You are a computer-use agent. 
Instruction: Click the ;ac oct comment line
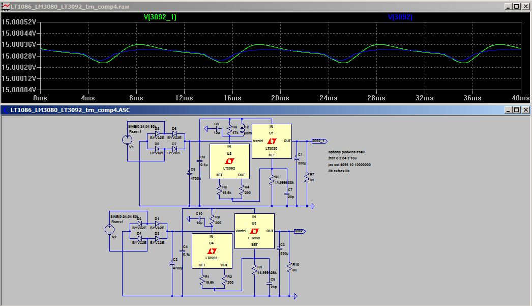point(349,165)
